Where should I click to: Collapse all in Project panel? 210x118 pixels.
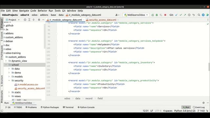coord(33,20)
